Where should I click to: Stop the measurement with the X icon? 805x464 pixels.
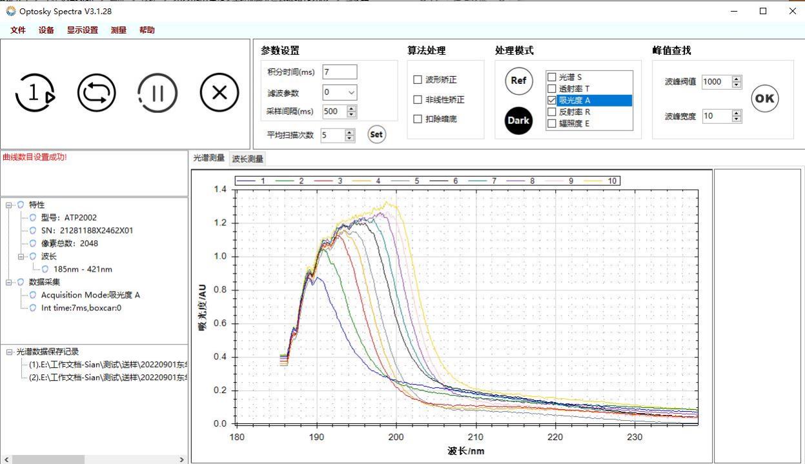pyautogui.click(x=218, y=93)
